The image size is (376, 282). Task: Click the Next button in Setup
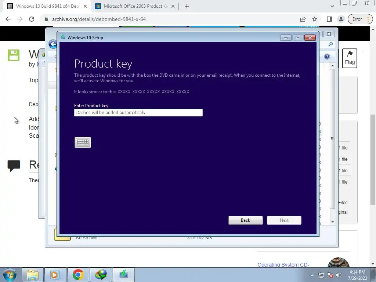284,220
